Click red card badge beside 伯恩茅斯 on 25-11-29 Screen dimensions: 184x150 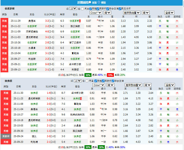(80, 21)
